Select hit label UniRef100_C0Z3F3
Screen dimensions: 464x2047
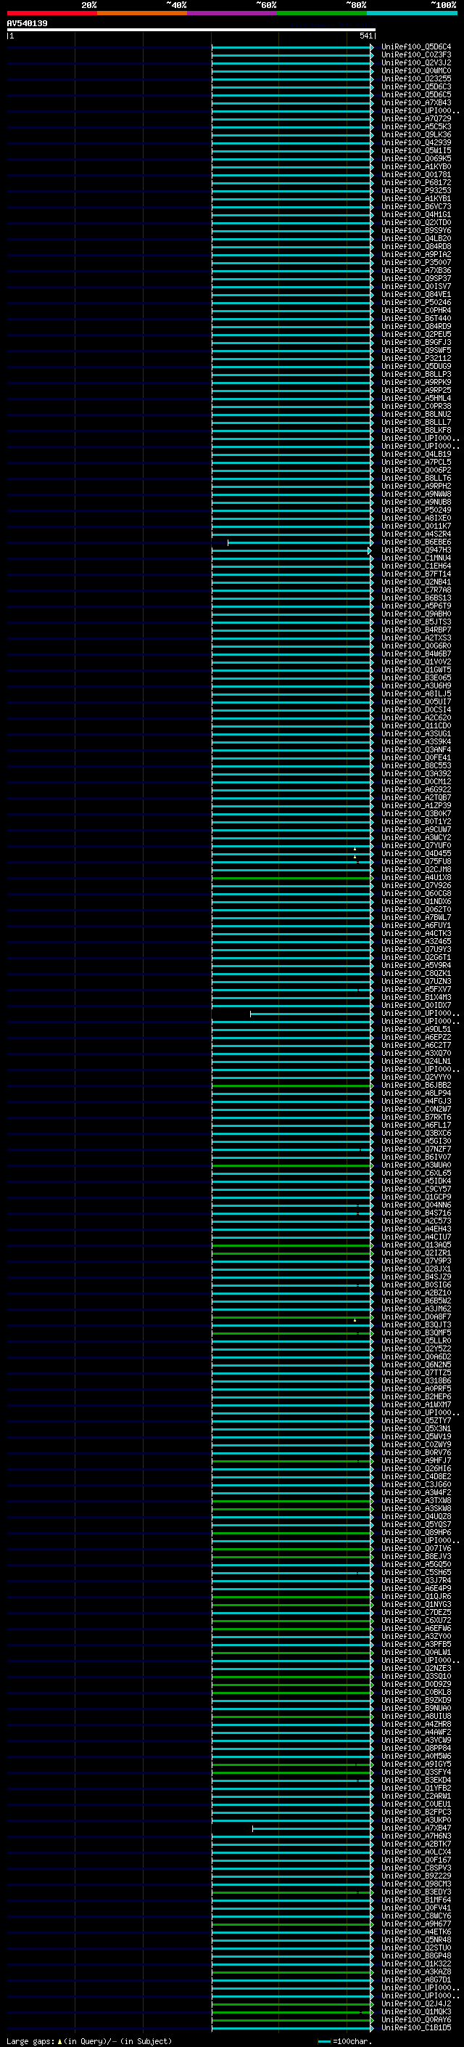coord(416,55)
